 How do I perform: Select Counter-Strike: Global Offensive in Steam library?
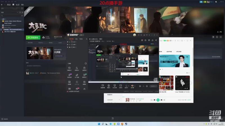[x=13, y=21]
